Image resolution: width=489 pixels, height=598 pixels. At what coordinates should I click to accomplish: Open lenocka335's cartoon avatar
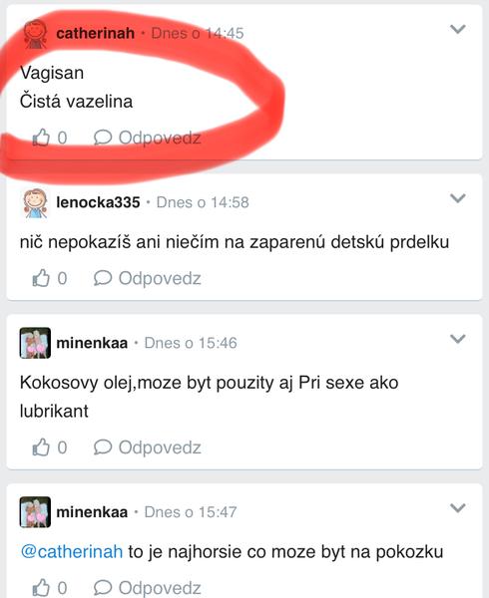(35, 202)
